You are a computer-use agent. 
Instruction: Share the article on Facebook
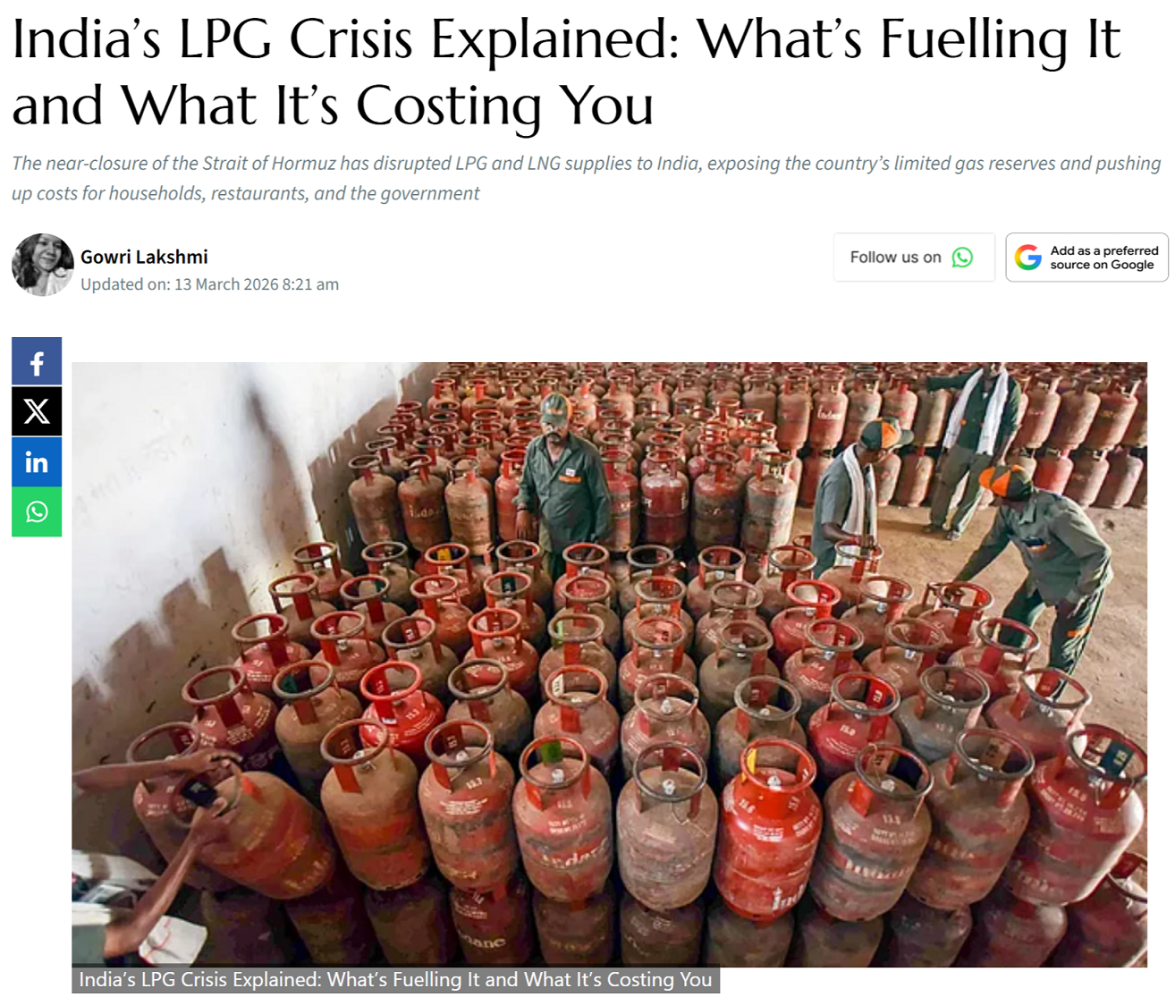(x=37, y=362)
